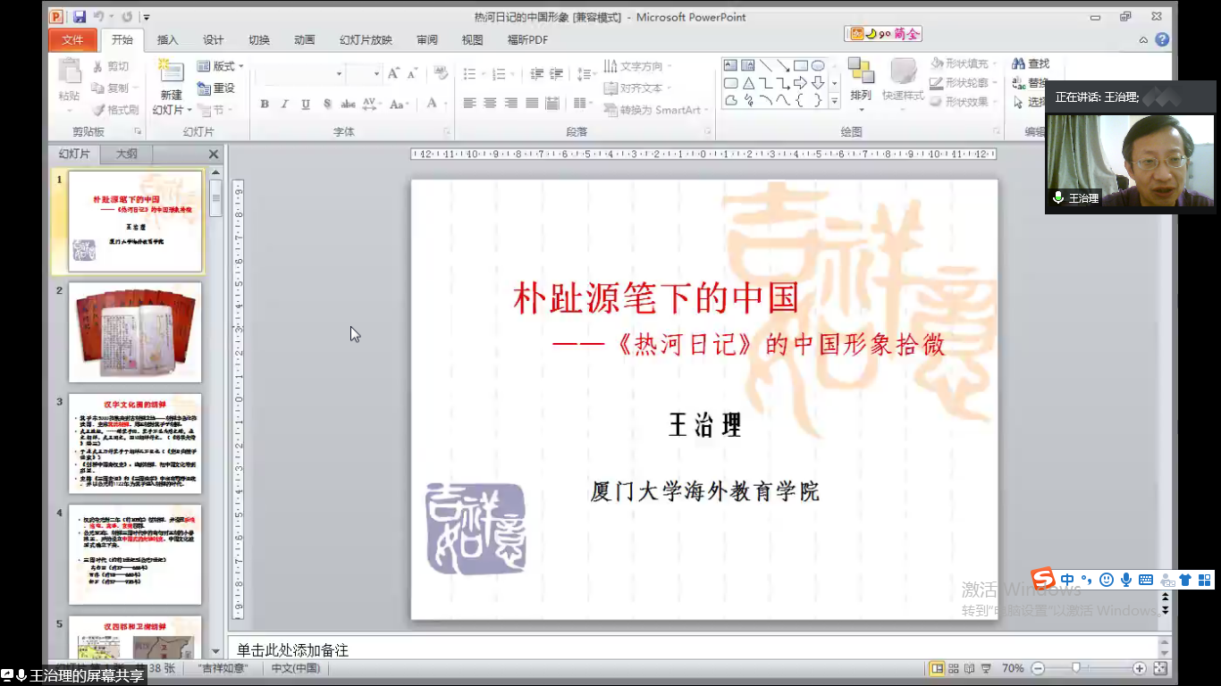
Task: Expand the font name combo box
Action: coord(339,74)
